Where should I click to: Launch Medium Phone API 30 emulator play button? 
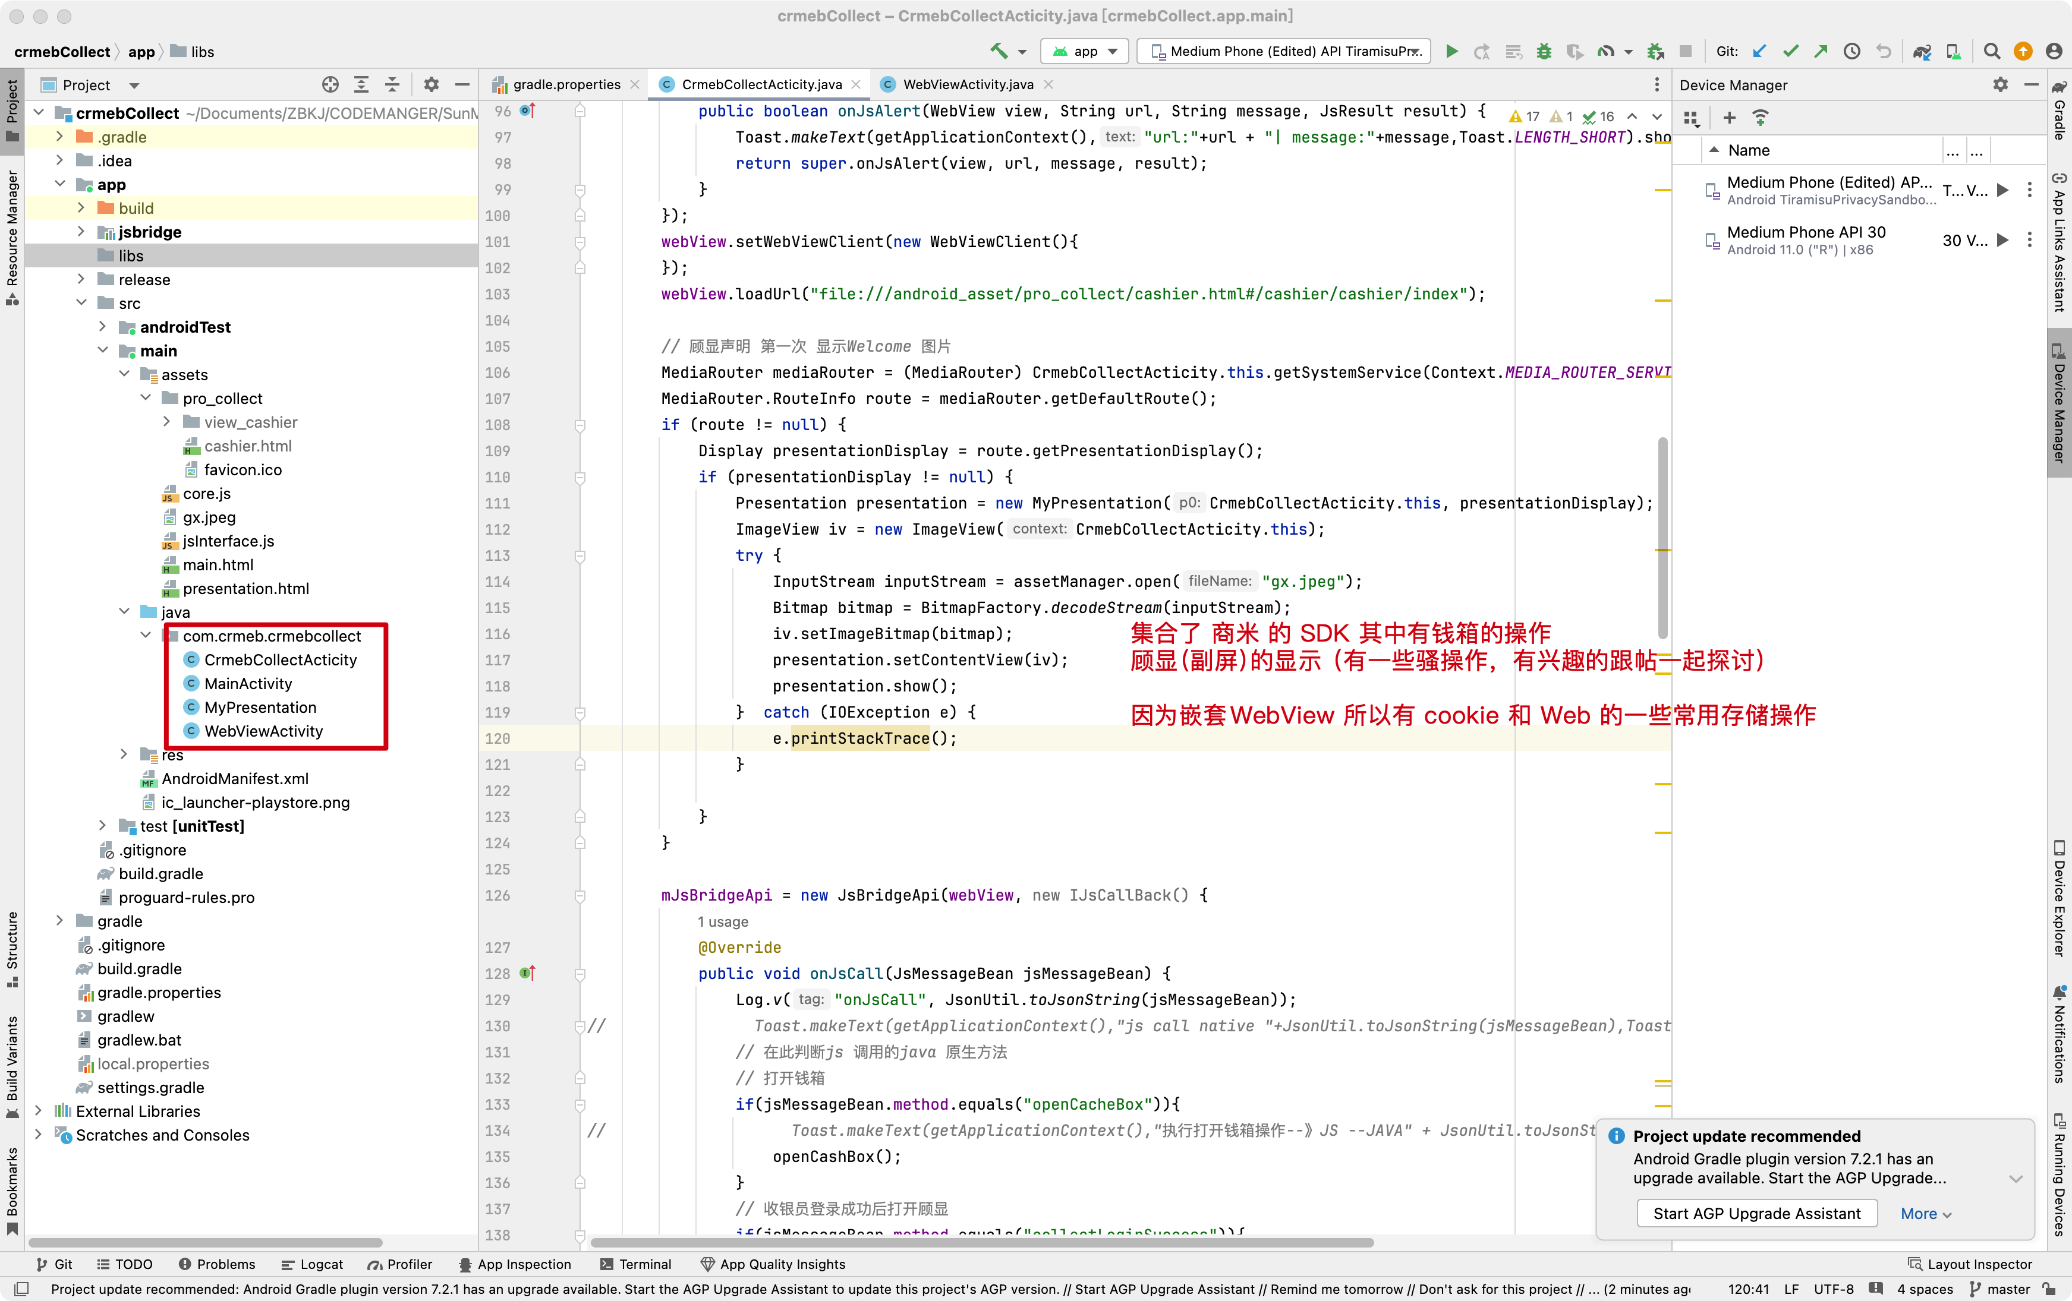point(2002,240)
